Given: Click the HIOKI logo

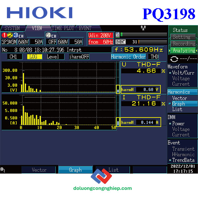Looking at the screenshot, I should (40, 13).
